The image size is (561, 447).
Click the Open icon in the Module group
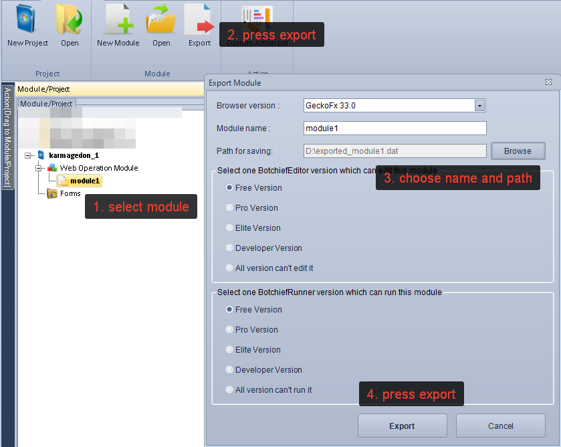click(x=160, y=24)
